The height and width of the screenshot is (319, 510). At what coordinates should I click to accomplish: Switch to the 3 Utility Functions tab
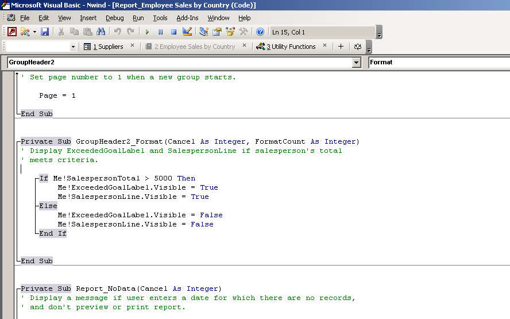pos(286,47)
